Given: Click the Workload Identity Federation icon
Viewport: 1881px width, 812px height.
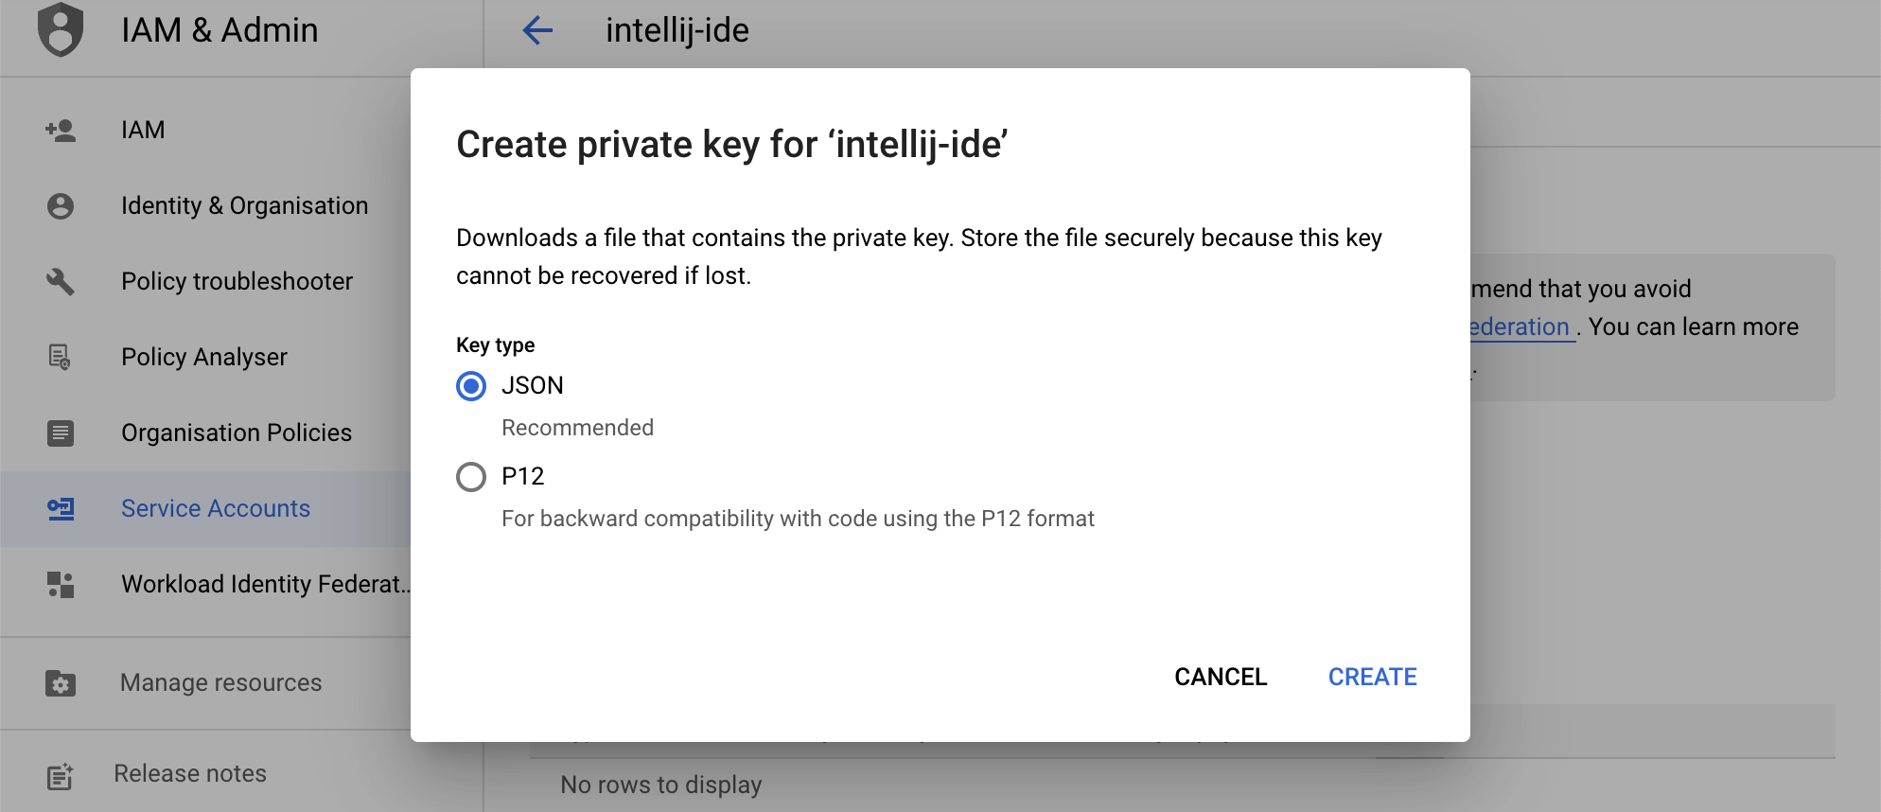Looking at the screenshot, I should [61, 585].
